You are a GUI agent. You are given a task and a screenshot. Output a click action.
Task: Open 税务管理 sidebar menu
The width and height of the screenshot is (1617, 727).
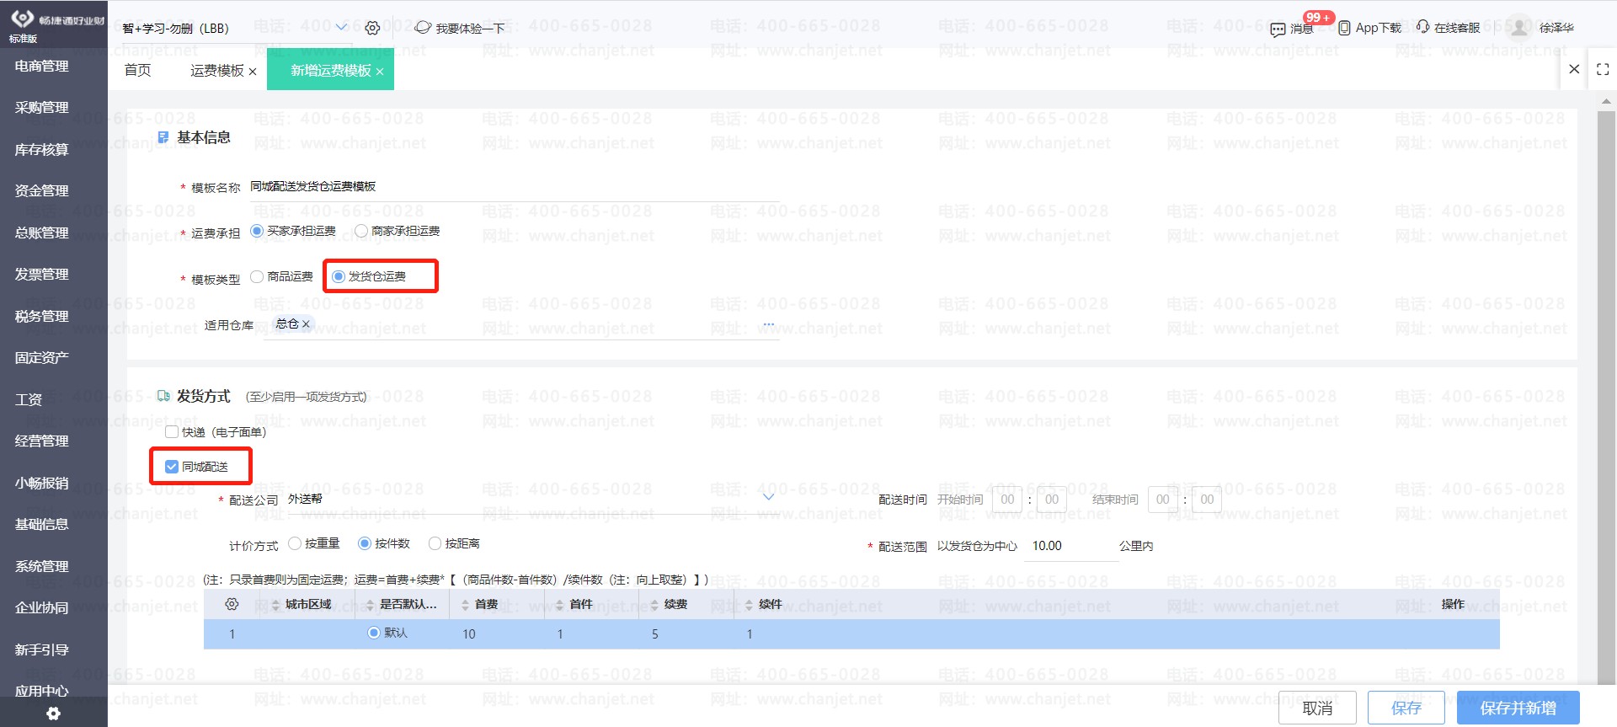(x=42, y=316)
